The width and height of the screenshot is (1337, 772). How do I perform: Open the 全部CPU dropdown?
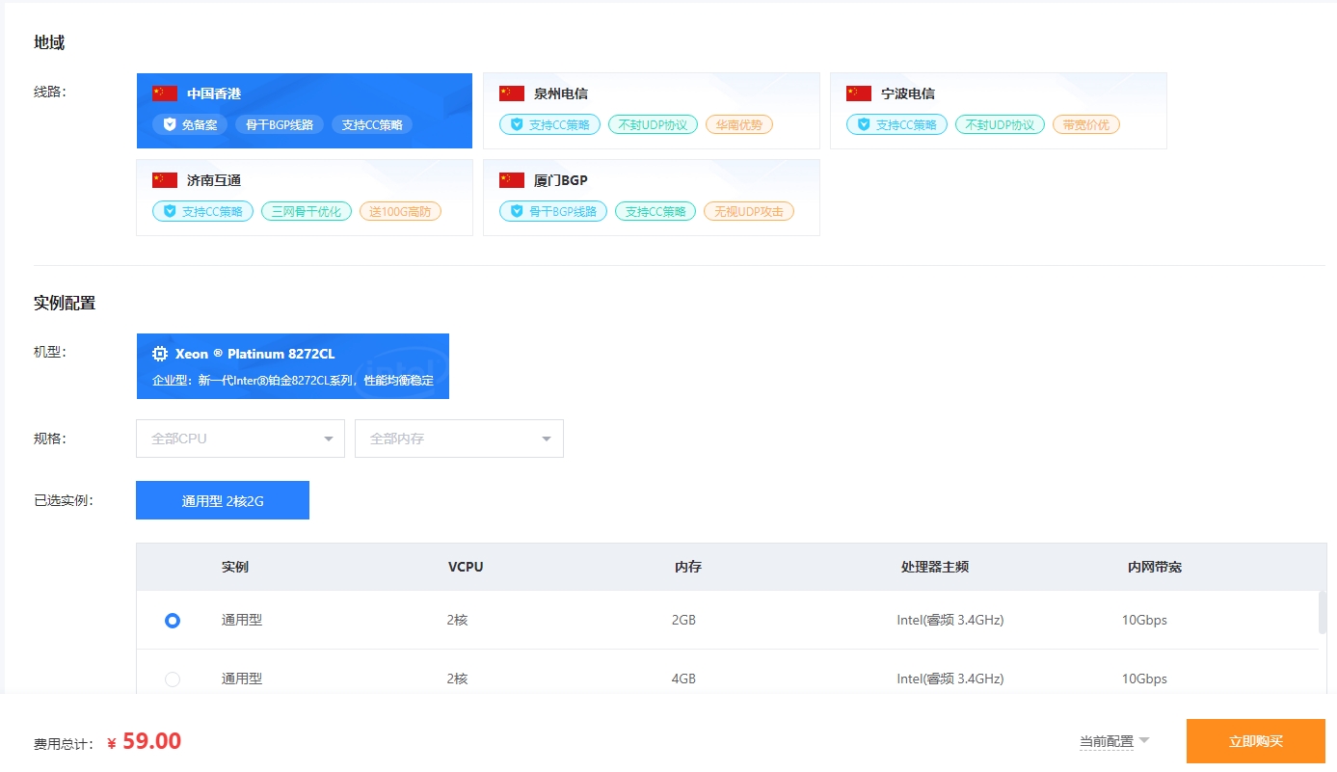240,439
